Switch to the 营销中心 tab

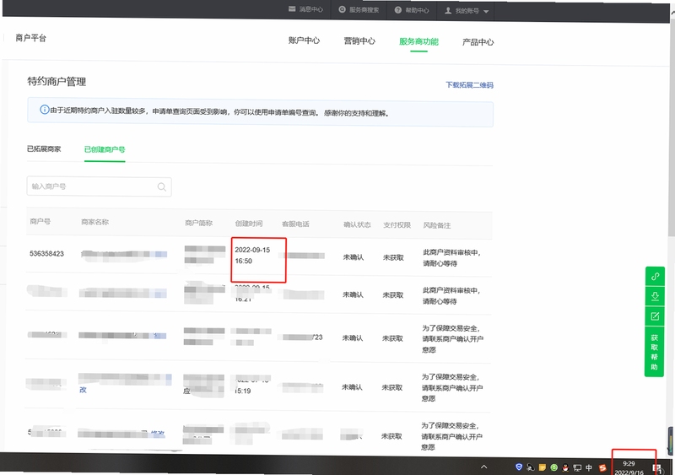[359, 40]
